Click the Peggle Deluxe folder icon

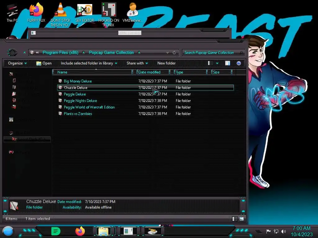60,94
